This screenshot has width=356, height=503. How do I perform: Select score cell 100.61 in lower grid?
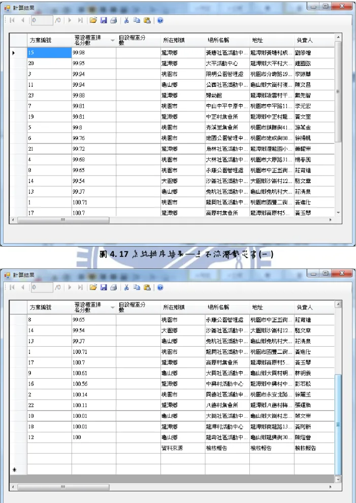[x=94, y=373]
